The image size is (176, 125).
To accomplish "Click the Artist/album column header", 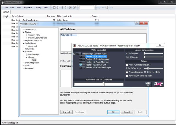I will pyautogui.click(x=28, y=16).
